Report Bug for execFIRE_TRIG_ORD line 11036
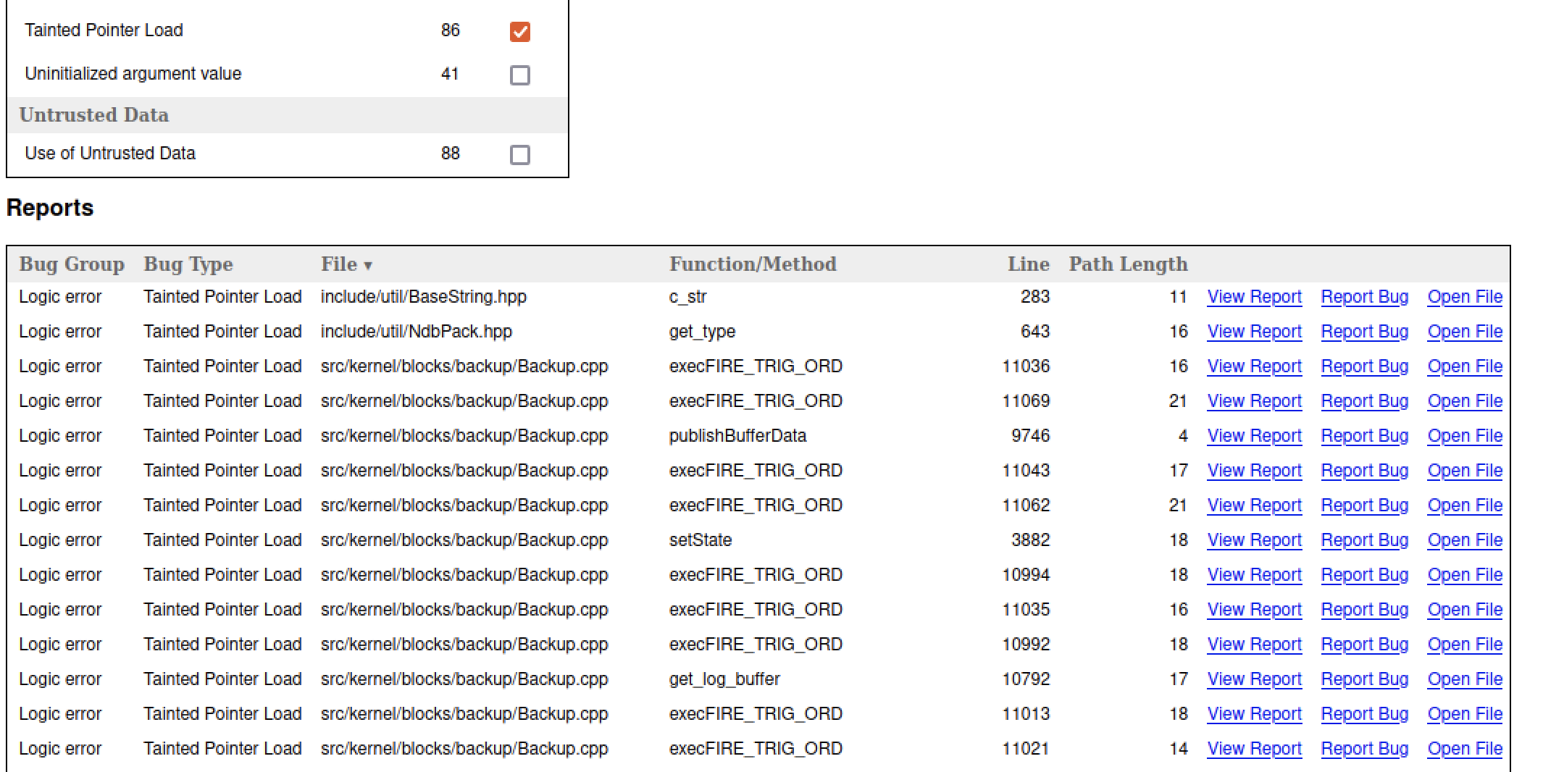The height and width of the screenshot is (772, 1543). pyautogui.click(x=1364, y=366)
